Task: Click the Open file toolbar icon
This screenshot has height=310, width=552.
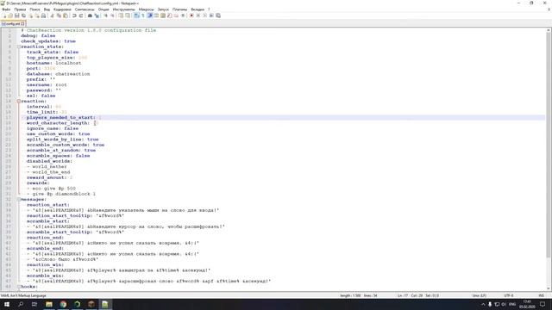Action: (10, 15)
